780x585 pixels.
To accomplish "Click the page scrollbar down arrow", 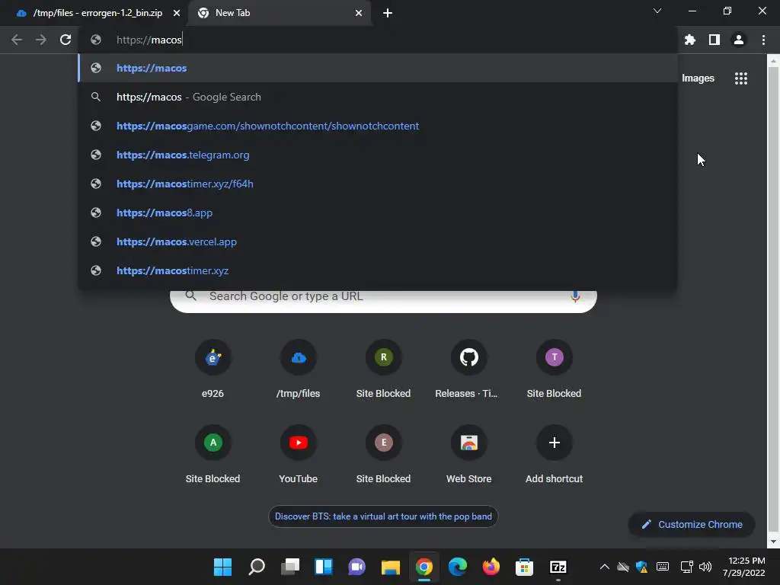I will (x=773, y=542).
